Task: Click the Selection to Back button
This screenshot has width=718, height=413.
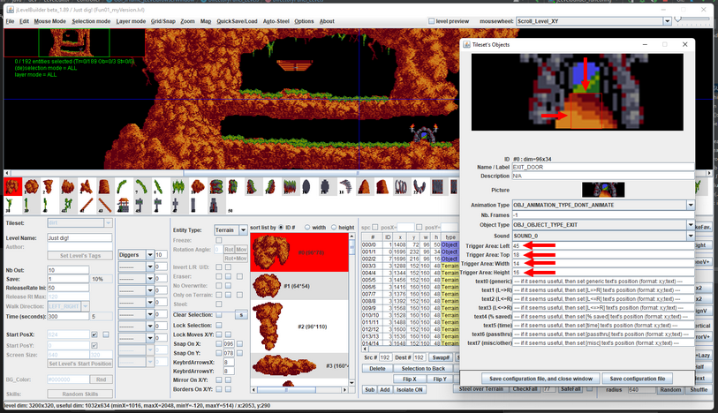Action: tap(423, 369)
